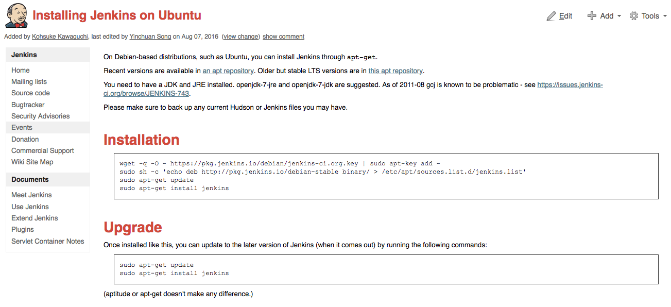Screen dimensions: 671x307
Task: Click the Mailing lists sidebar link
Action: point(29,81)
